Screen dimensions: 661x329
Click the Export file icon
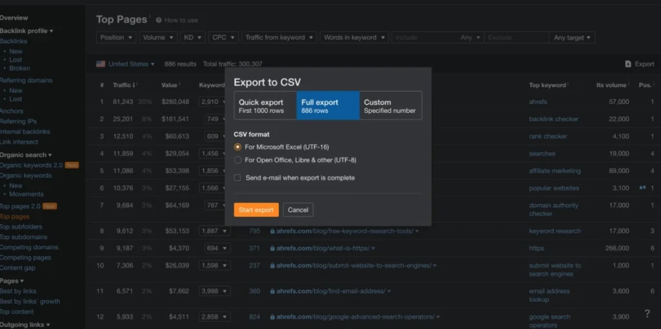pyautogui.click(x=628, y=64)
